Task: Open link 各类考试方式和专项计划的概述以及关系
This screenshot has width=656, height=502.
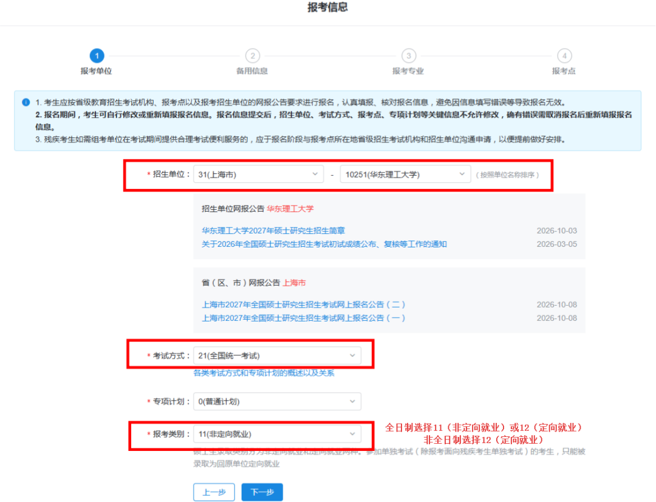Action: (264, 373)
